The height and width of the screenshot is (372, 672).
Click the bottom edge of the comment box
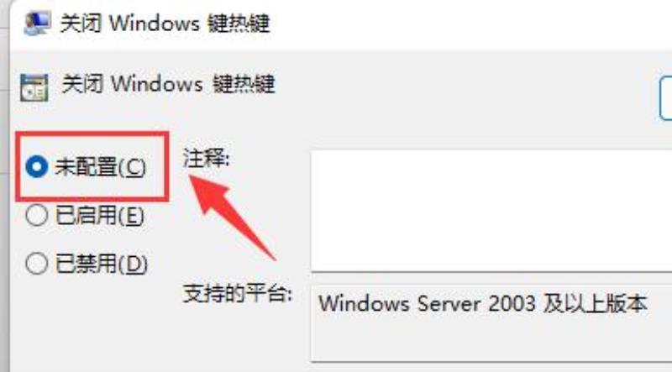[491, 271]
